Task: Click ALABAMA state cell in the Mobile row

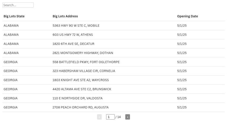Action: point(11,26)
